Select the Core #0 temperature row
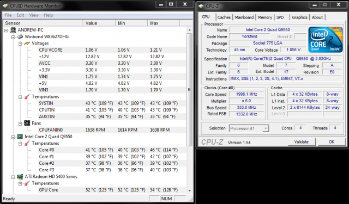The width and height of the screenshot is (349, 204). pyautogui.click(x=112, y=150)
